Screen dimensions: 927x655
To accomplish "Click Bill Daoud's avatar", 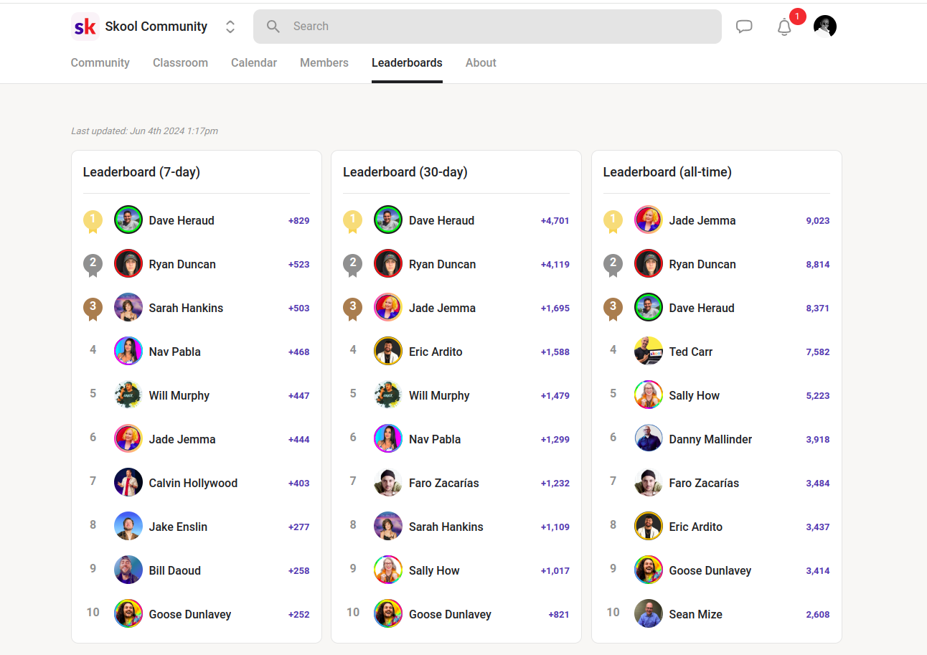I will (128, 570).
